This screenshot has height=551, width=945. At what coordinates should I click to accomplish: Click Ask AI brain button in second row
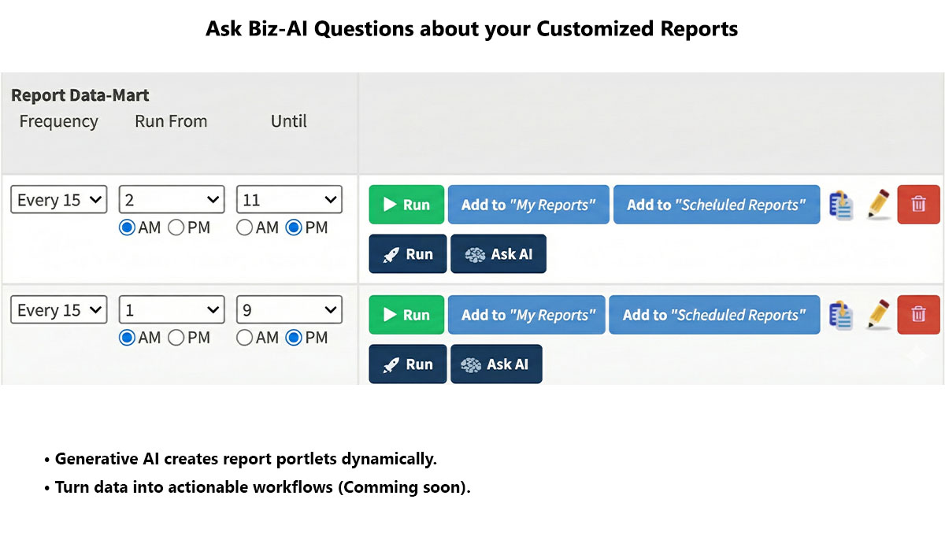pyautogui.click(x=496, y=364)
